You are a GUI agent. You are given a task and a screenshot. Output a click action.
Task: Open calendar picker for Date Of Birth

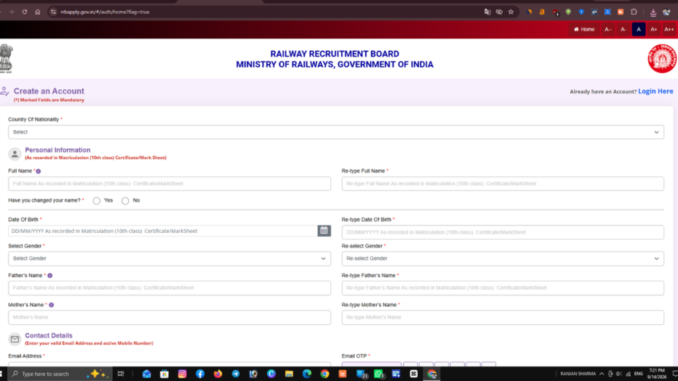[x=324, y=231]
